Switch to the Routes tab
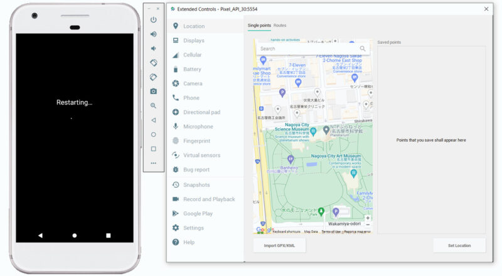502x276 pixels. point(280,26)
